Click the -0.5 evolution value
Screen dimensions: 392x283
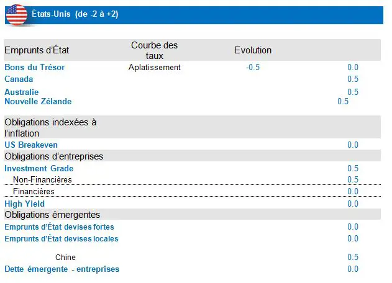pos(252,67)
